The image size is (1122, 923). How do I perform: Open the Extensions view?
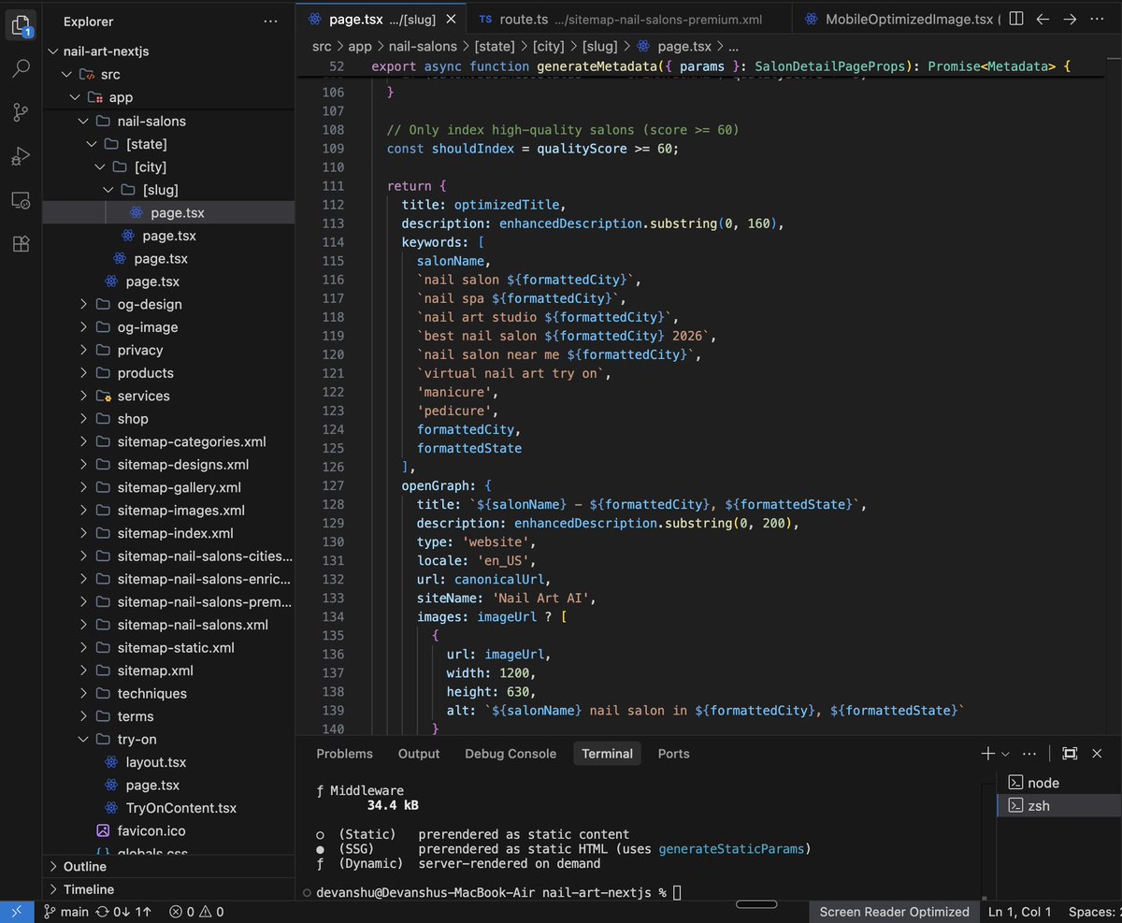21,244
